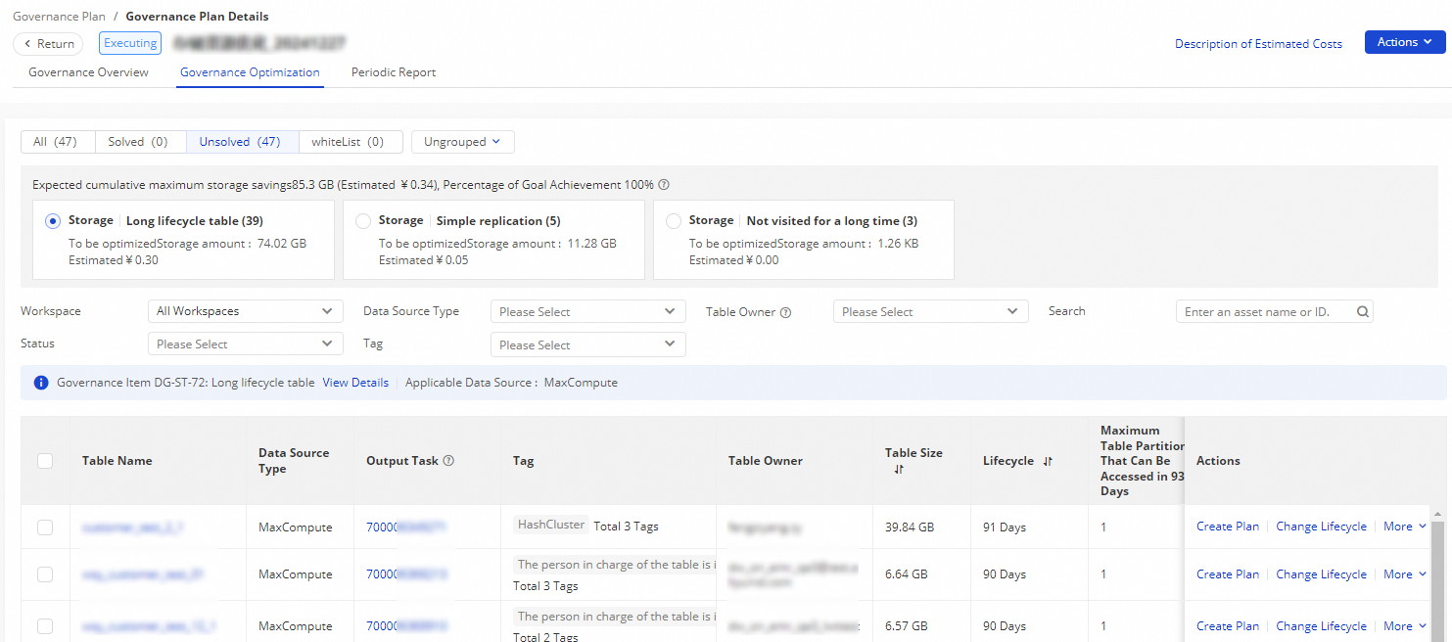Click Create Plan for 6.64 GB row
Screen dimensions: 1452x642
pyautogui.click(x=1228, y=574)
